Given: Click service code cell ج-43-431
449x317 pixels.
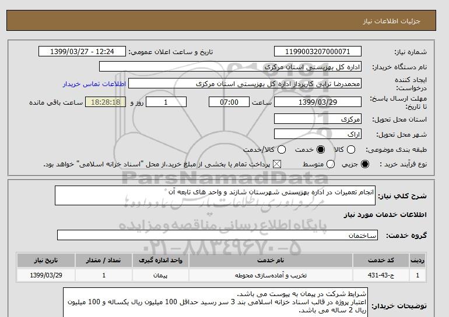Looking at the screenshot, I should pos(381,275).
